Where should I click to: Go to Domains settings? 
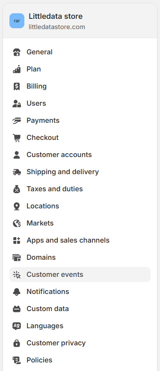(x=80, y=258)
